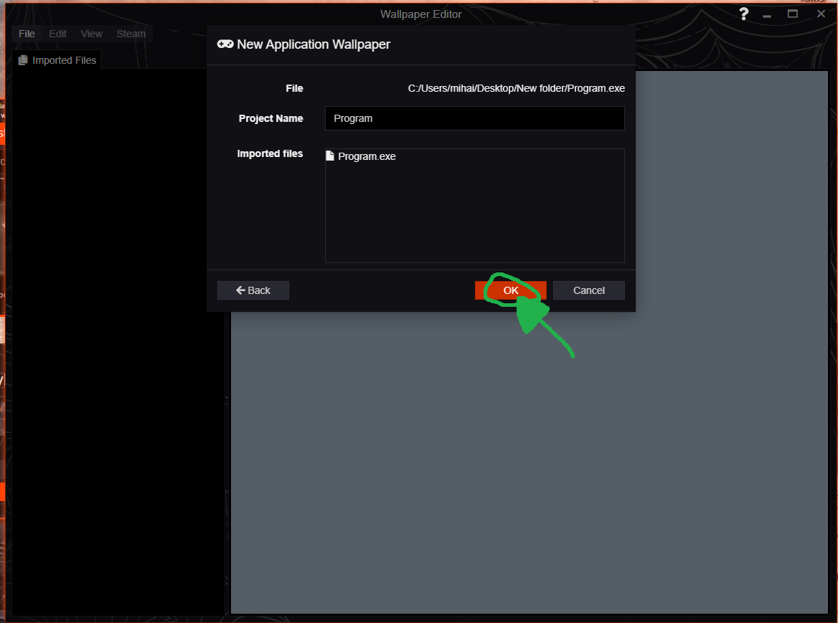The height and width of the screenshot is (623, 838).
Task: Open the Edit menu
Action: (57, 34)
